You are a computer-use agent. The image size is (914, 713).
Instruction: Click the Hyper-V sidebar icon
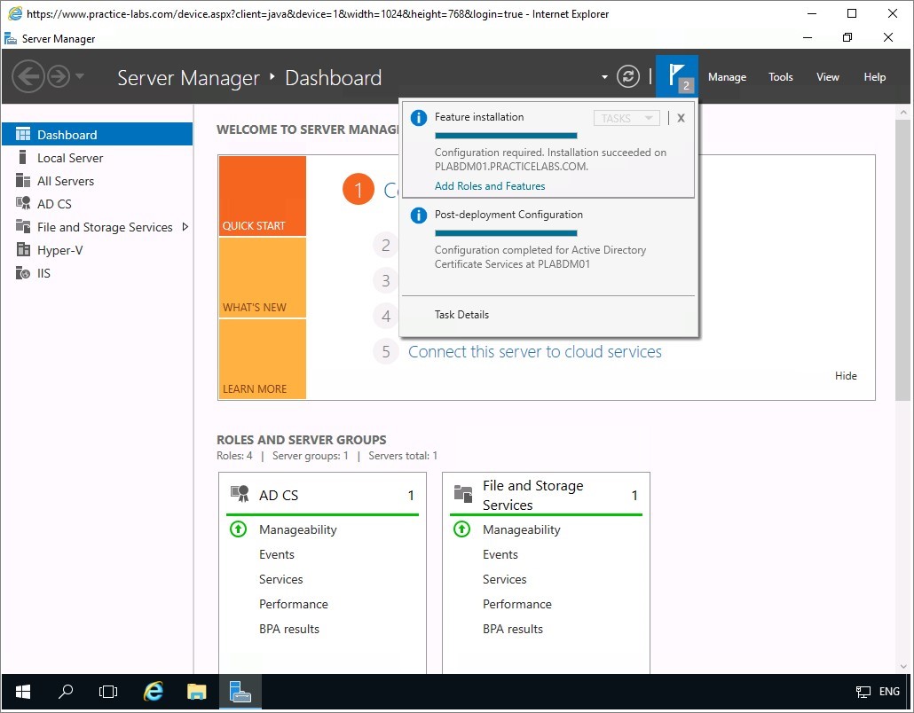(x=23, y=249)
